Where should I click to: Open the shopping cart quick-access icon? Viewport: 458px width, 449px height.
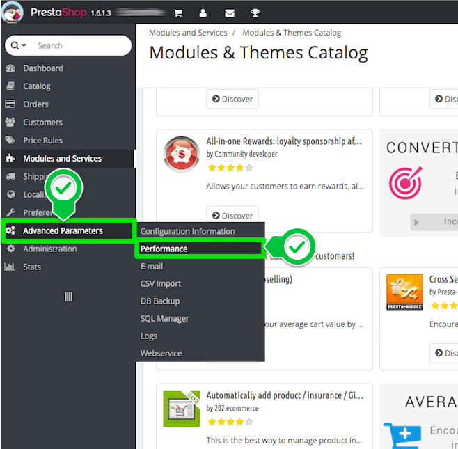[178, 13]
